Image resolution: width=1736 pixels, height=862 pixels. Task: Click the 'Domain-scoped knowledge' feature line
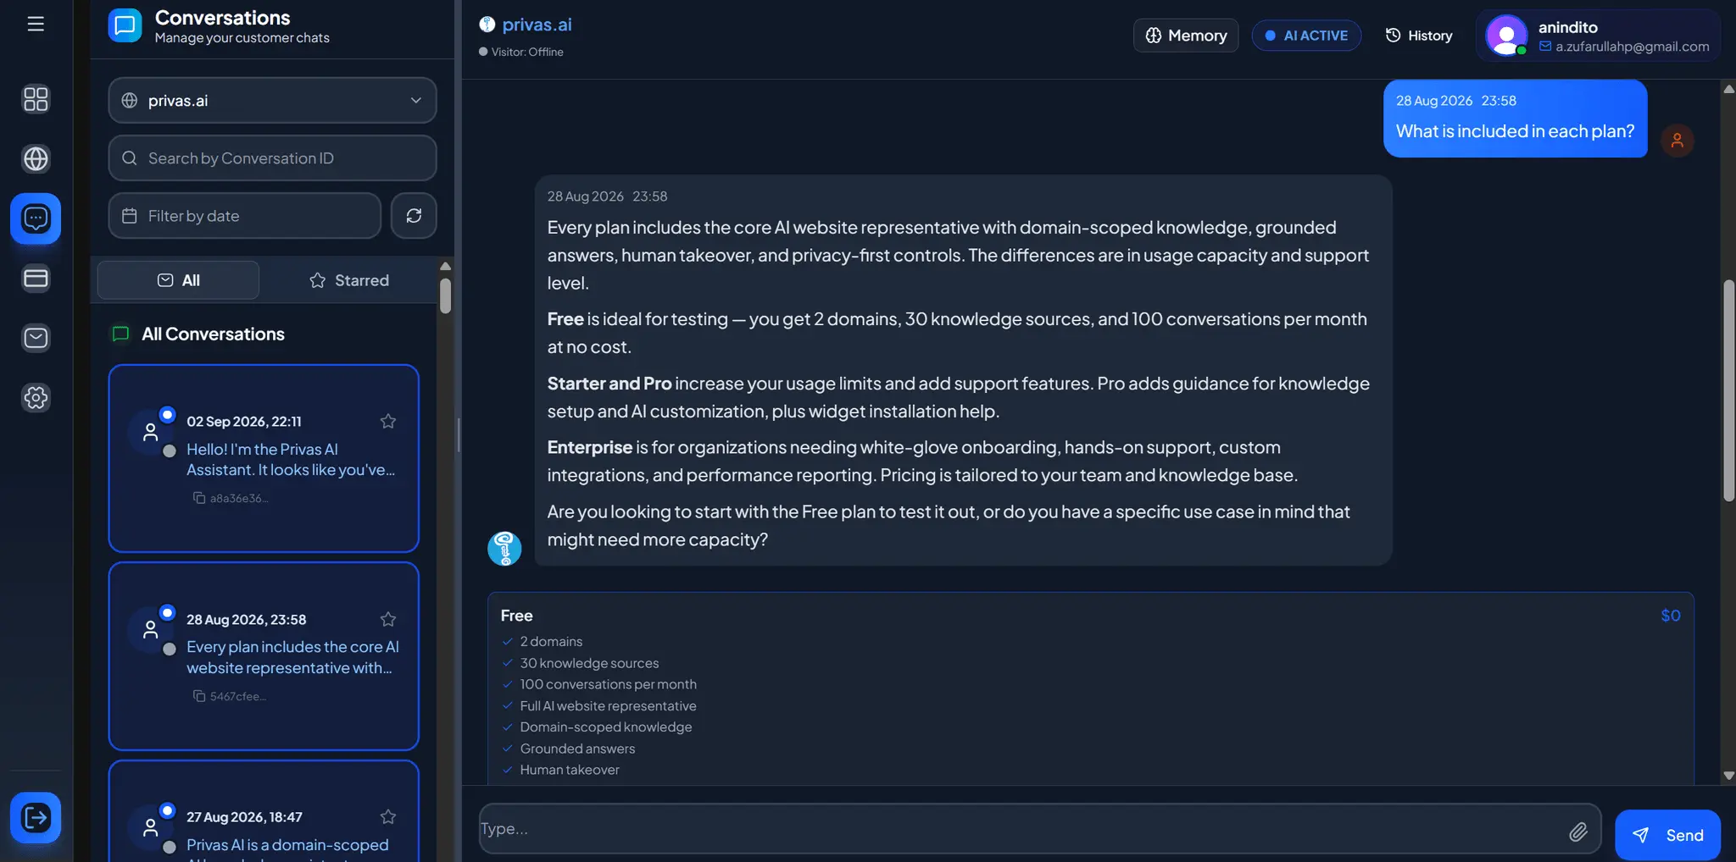[x=605, y=727]
